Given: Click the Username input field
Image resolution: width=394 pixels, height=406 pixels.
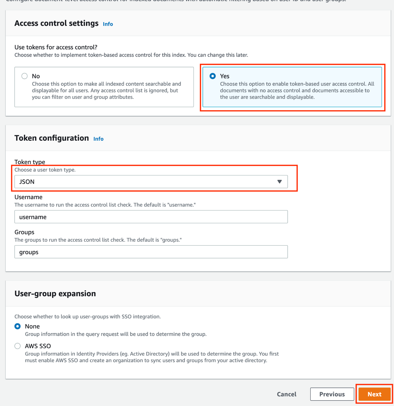Looking at the screenshot, I should (x=151, y=217).
